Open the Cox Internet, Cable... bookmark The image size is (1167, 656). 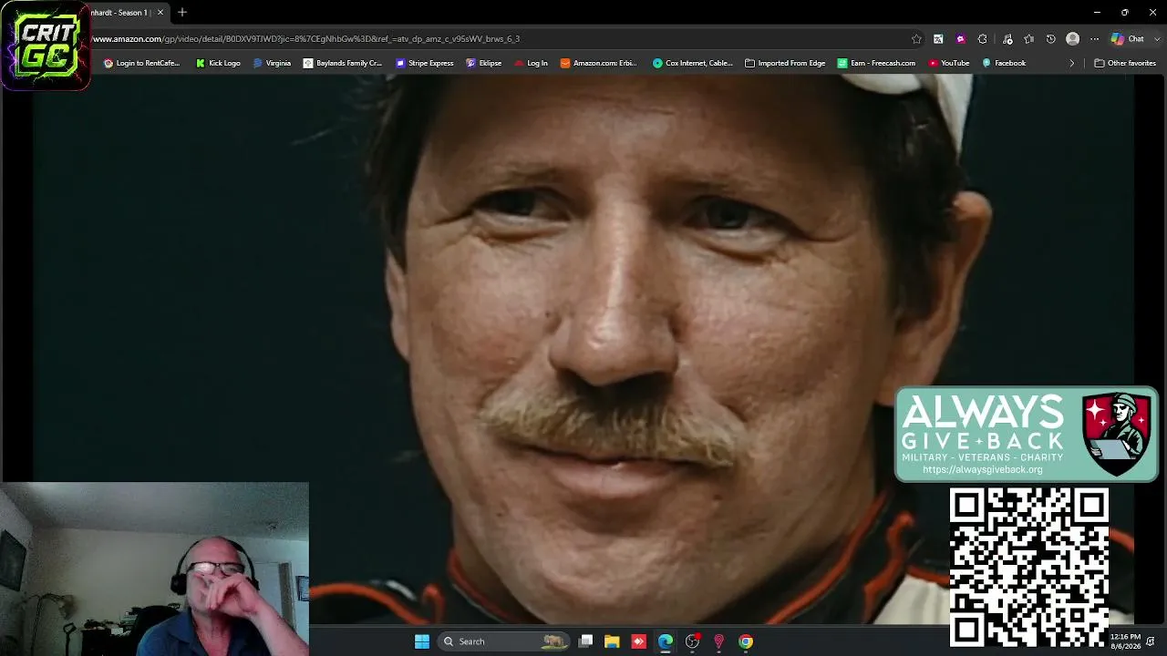point(693,64)
